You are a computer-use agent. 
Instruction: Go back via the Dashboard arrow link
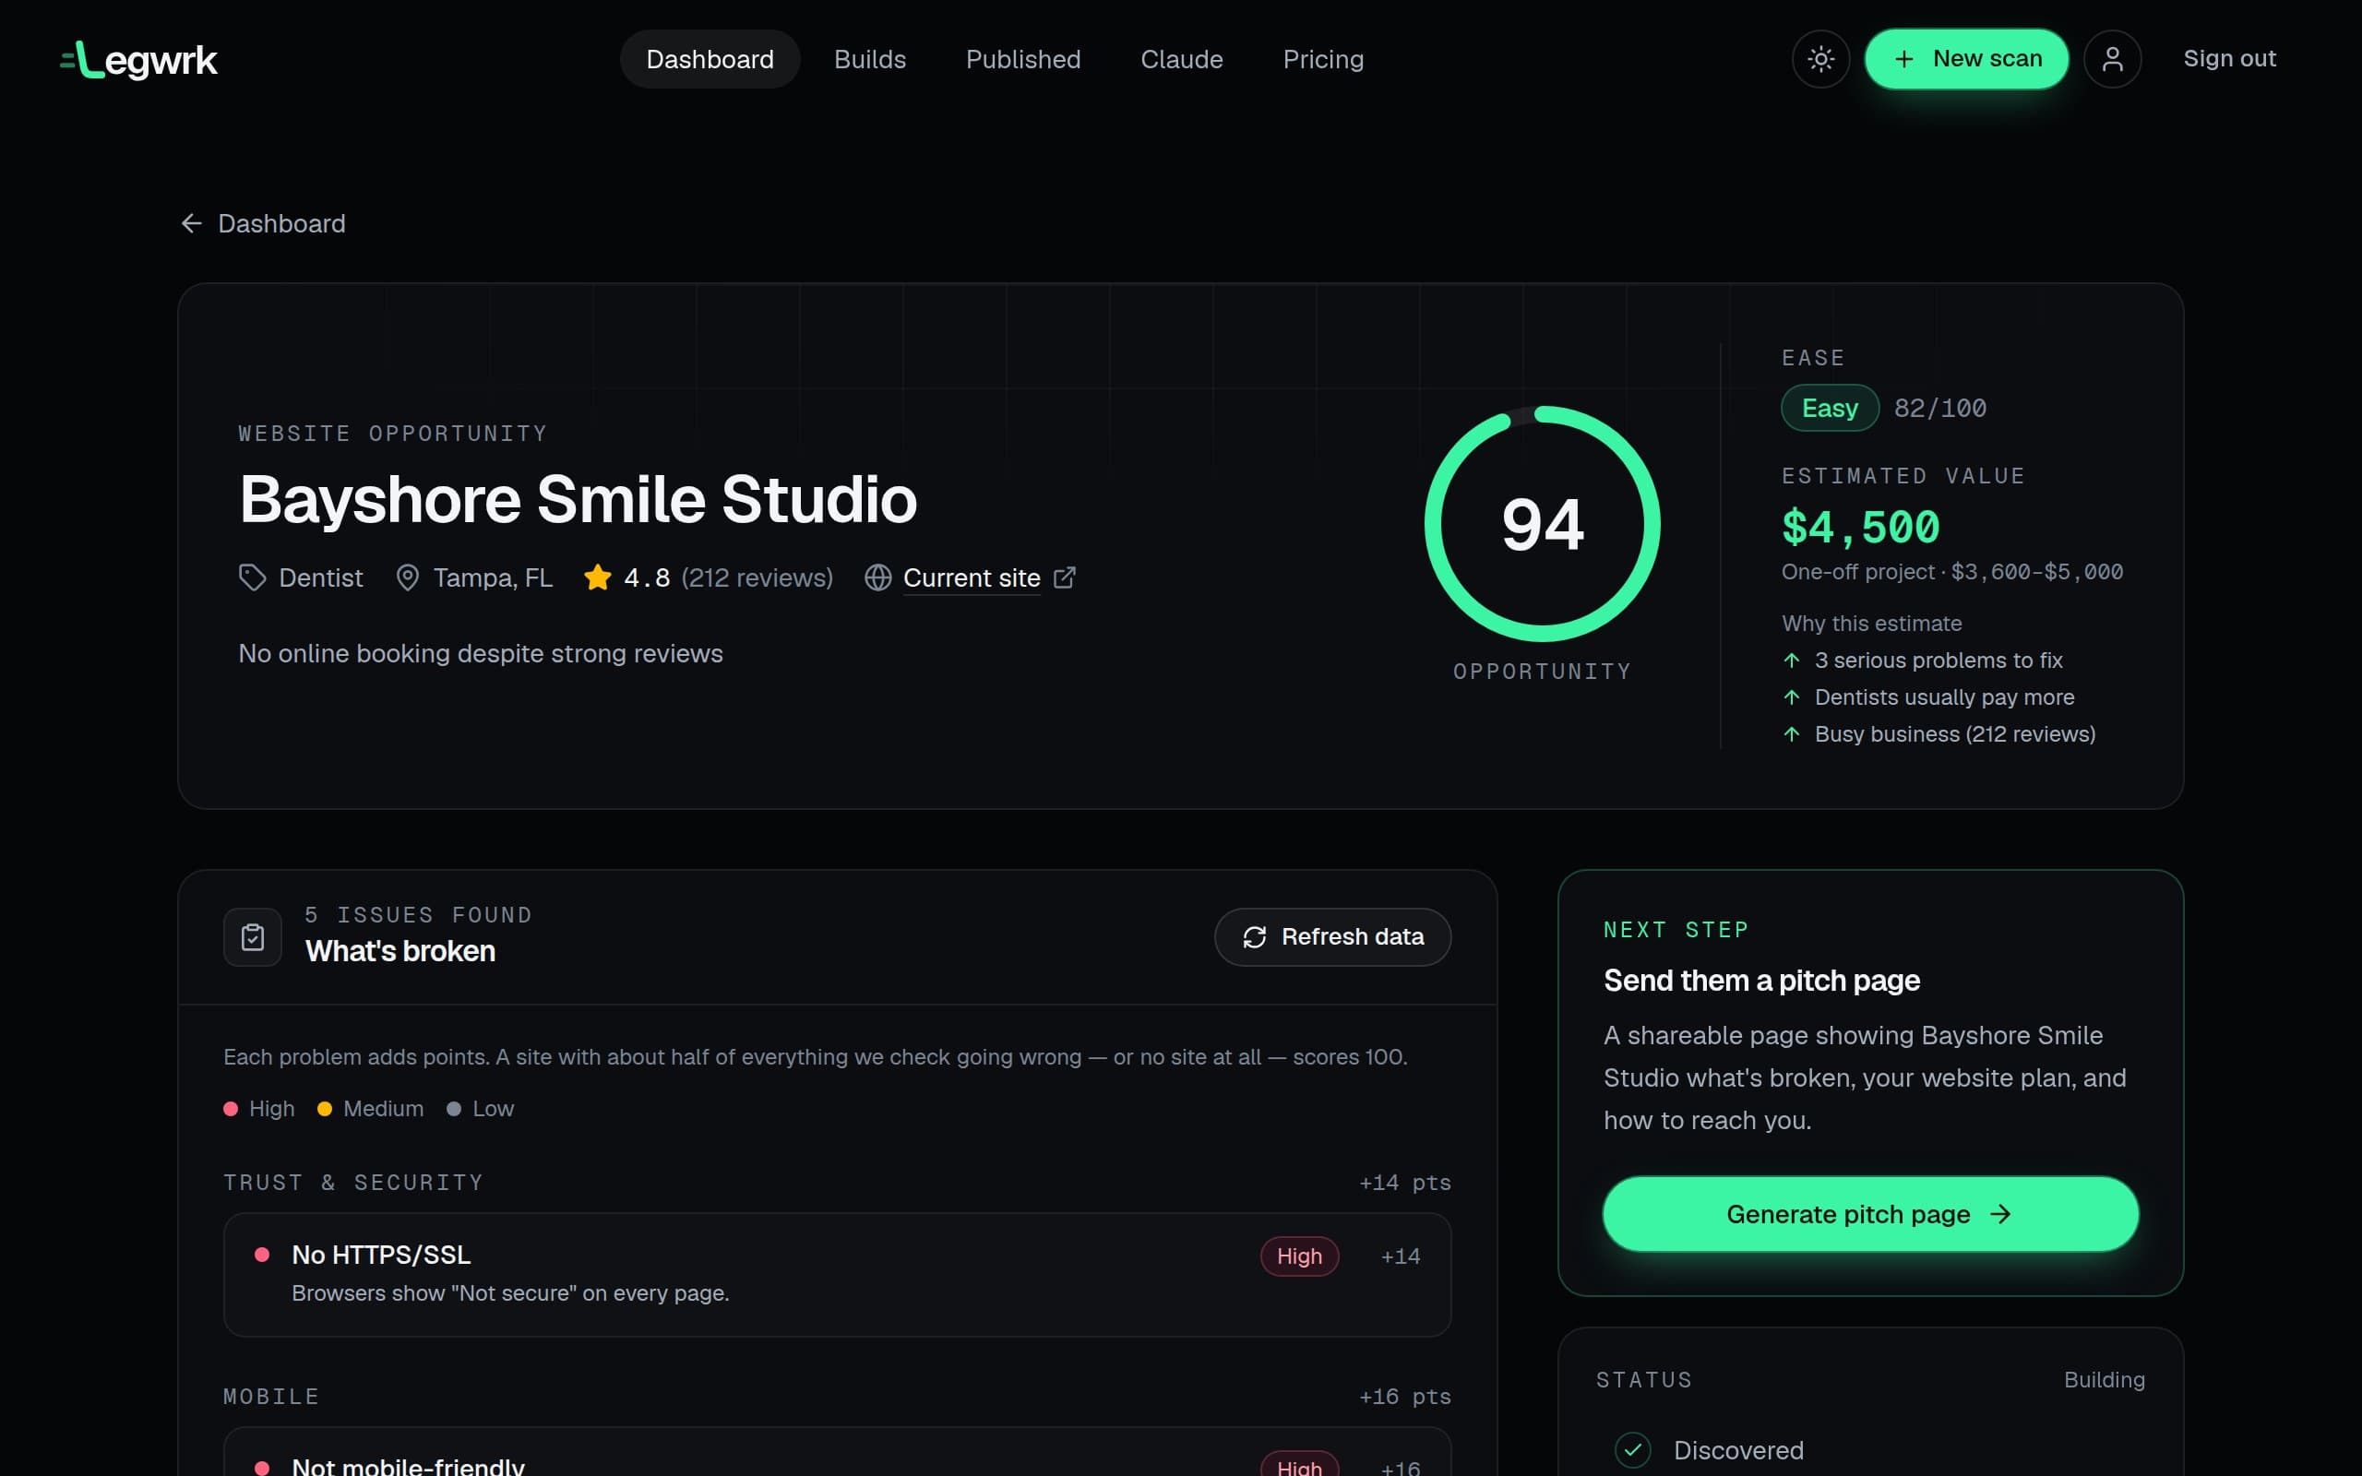tap(263, 223)
